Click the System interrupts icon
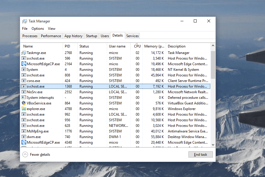Image resolution: width=265 pixels, height=177 pixels. [24, 98]
